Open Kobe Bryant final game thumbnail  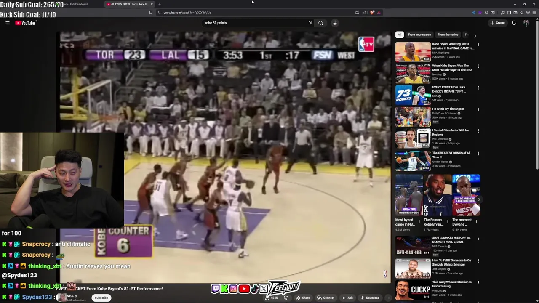[x=413, y=52]
